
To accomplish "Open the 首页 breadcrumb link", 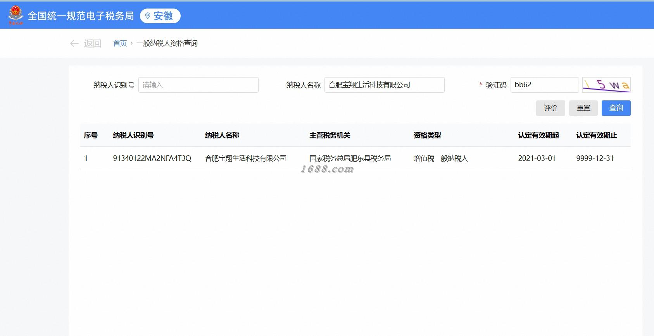I will (120, 43).
